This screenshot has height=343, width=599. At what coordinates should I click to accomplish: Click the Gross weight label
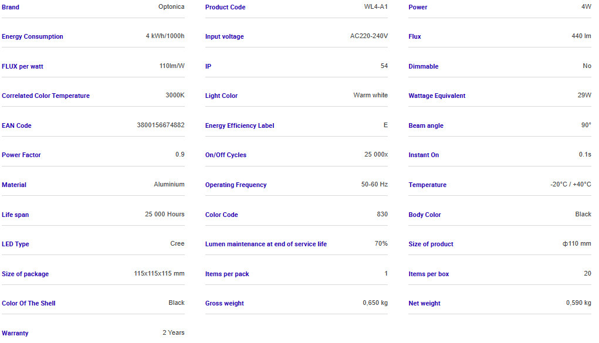pyautogui.click(x=224, y=303)
